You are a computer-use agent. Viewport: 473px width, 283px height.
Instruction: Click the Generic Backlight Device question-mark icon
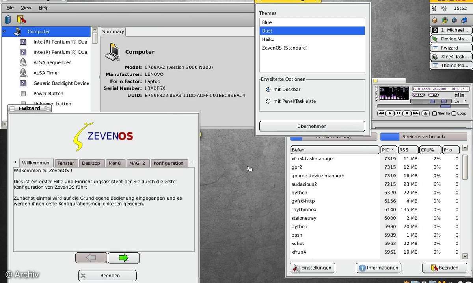(x=23, y=83)
